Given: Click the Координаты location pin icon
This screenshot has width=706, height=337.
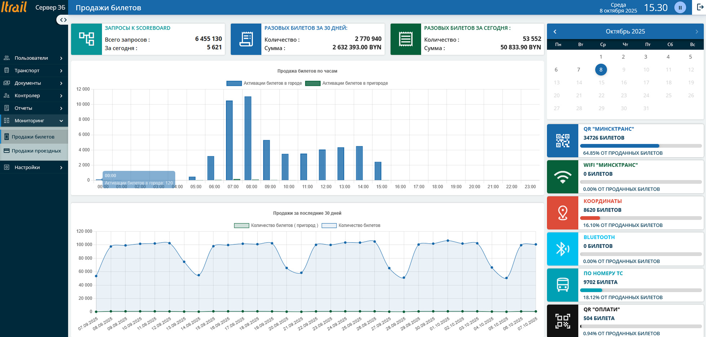Looking at the screenshot, I should coord(562,213).
